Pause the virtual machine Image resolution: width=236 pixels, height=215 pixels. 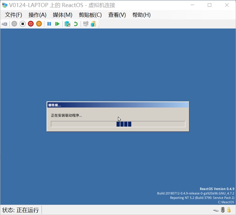tap(49, 24)
